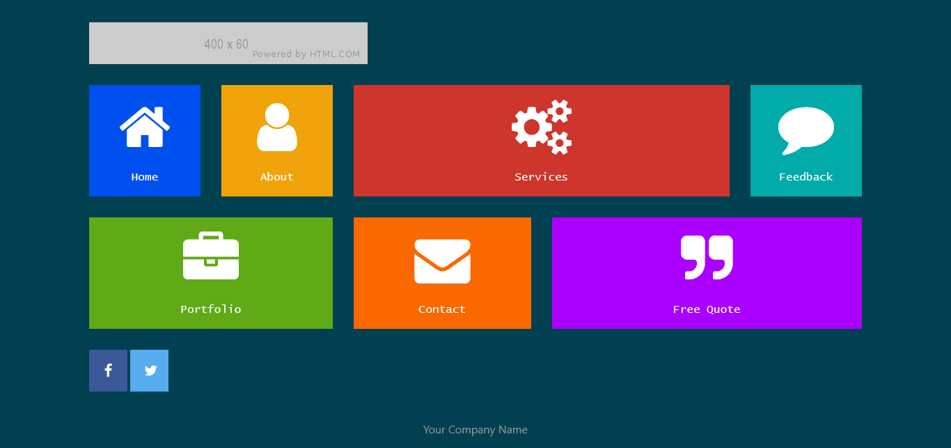The width and height of the screenshot is (951, 448).
Task: Open the Facebook social media icon
Action: [x=108, y=370]
